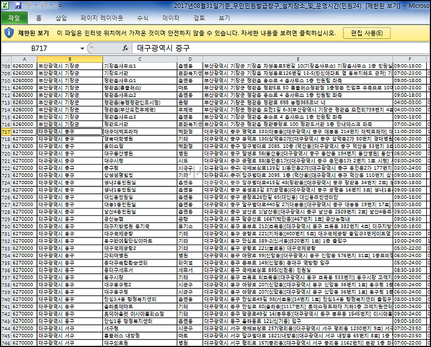Click cell 세무서 in row 736
This screenshot has height=347, width=431.
190,270
